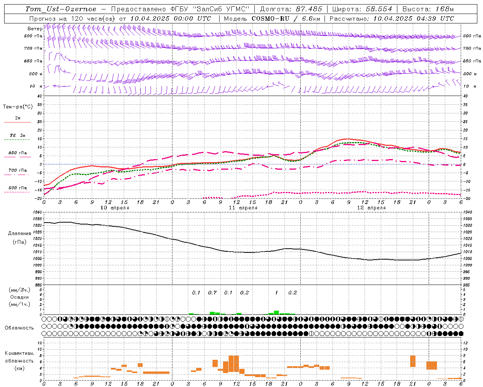Click the Широта: 58.554 value
Viewport: 483px width, 387px height.
362,9
